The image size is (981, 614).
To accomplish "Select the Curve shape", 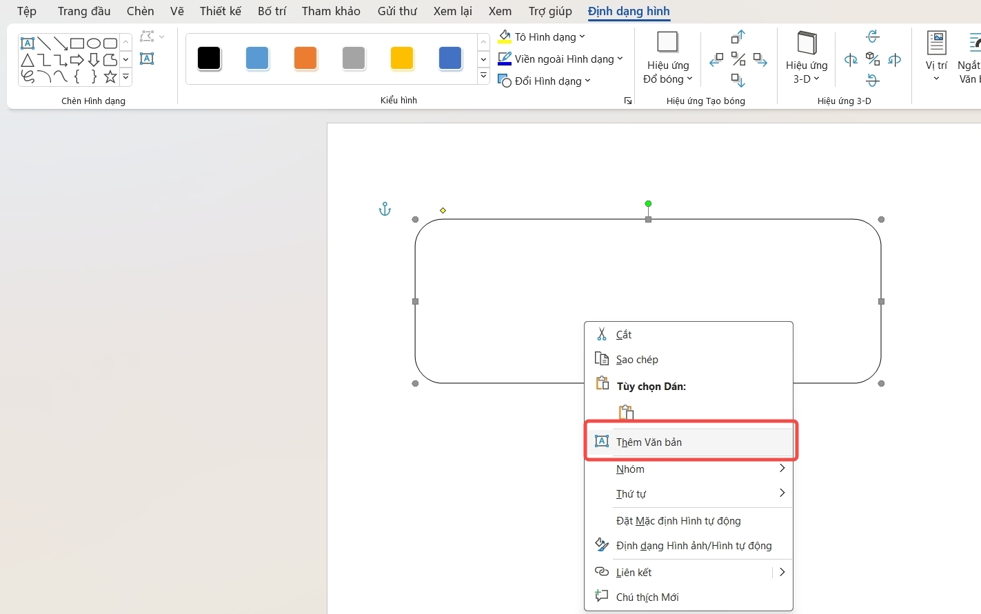I will click(x=61, y=76).
